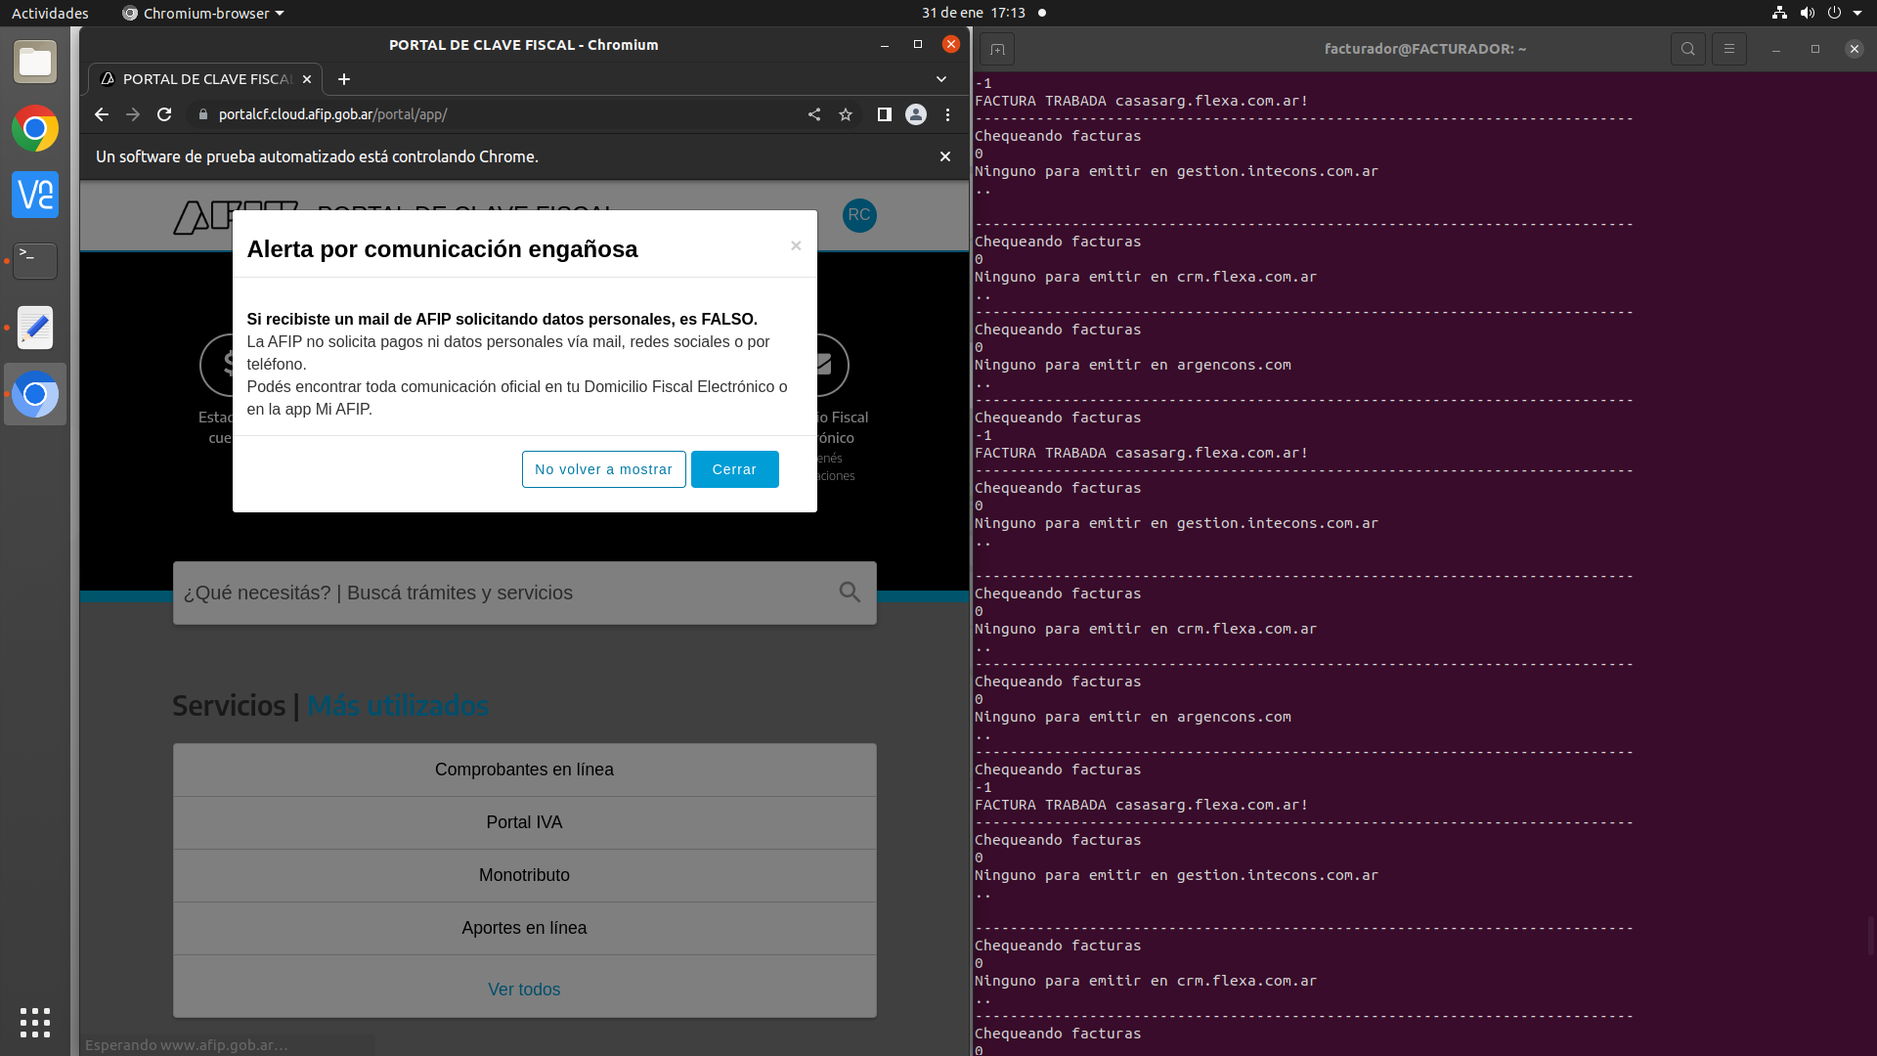Click the Terminal scrollbar thumb
1877x1056 pixels.
(x=1871, y=936)
